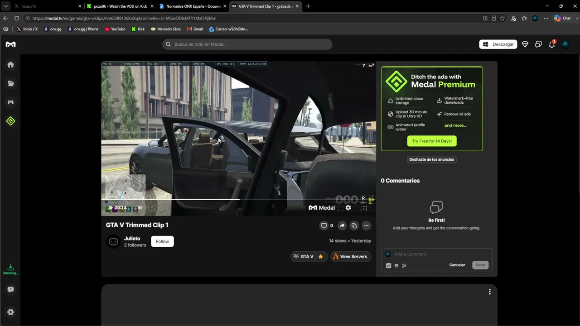Click the Medal search box

tap(247, 44)
